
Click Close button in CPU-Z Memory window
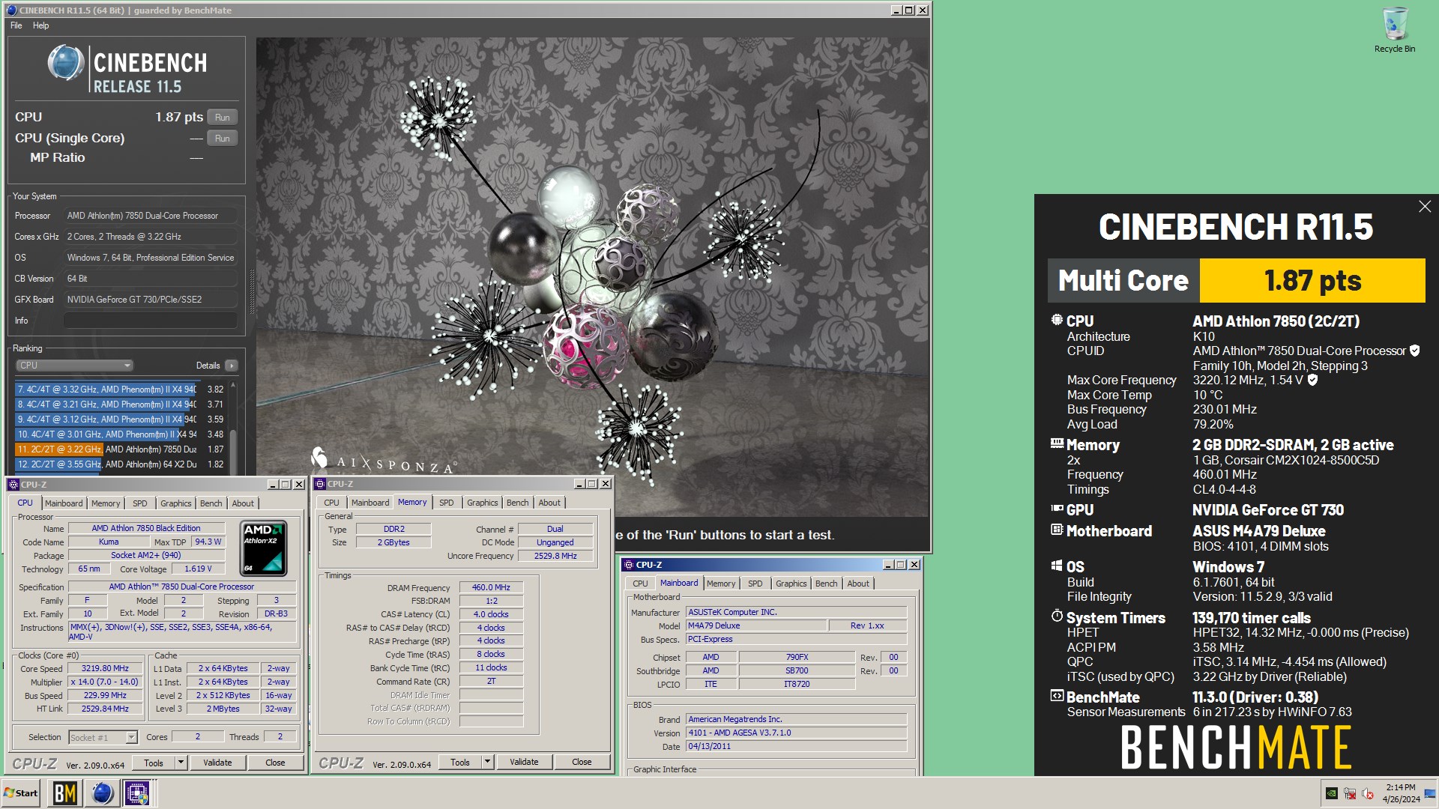tap(582, 762)
